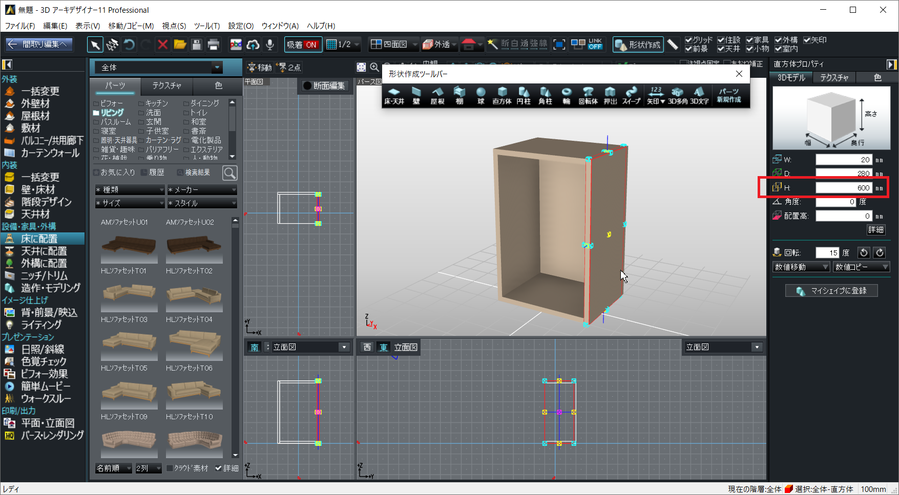Open the 数値移動 dropdown
Image resolution: width=899 pixels, height=495 pixels.
(x=801, y=267)
